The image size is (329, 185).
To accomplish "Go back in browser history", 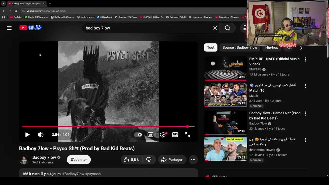I will click(4, 11).
